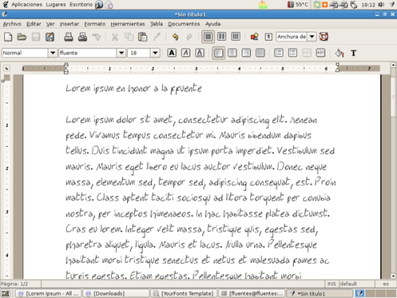Click the New document icon
397x298 pixels.
pos(8,37)
